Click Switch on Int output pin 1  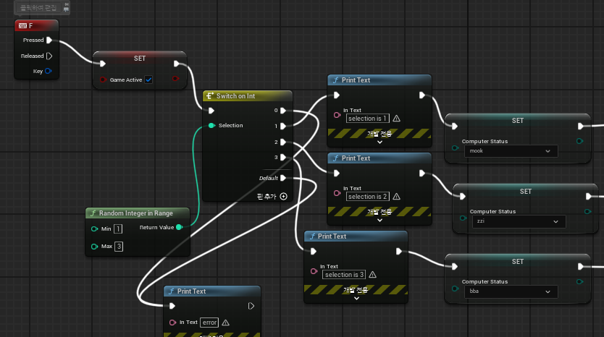283,126
